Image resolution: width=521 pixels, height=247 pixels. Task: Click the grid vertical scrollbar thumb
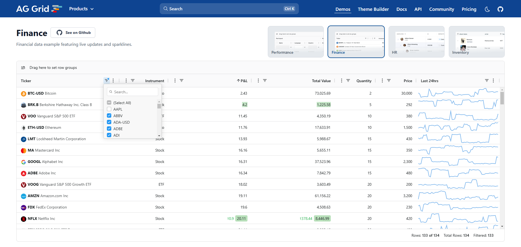502,98
